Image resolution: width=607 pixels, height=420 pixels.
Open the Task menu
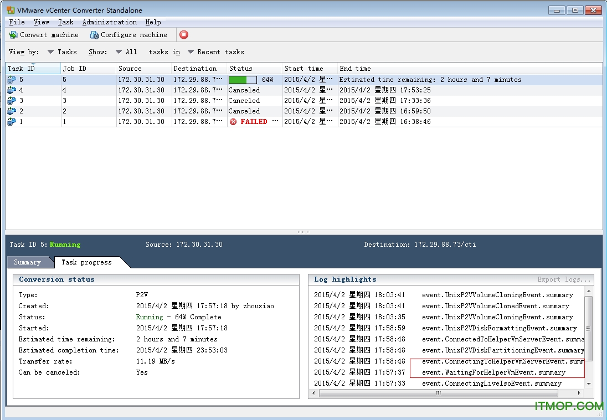(x=66, y=22)
